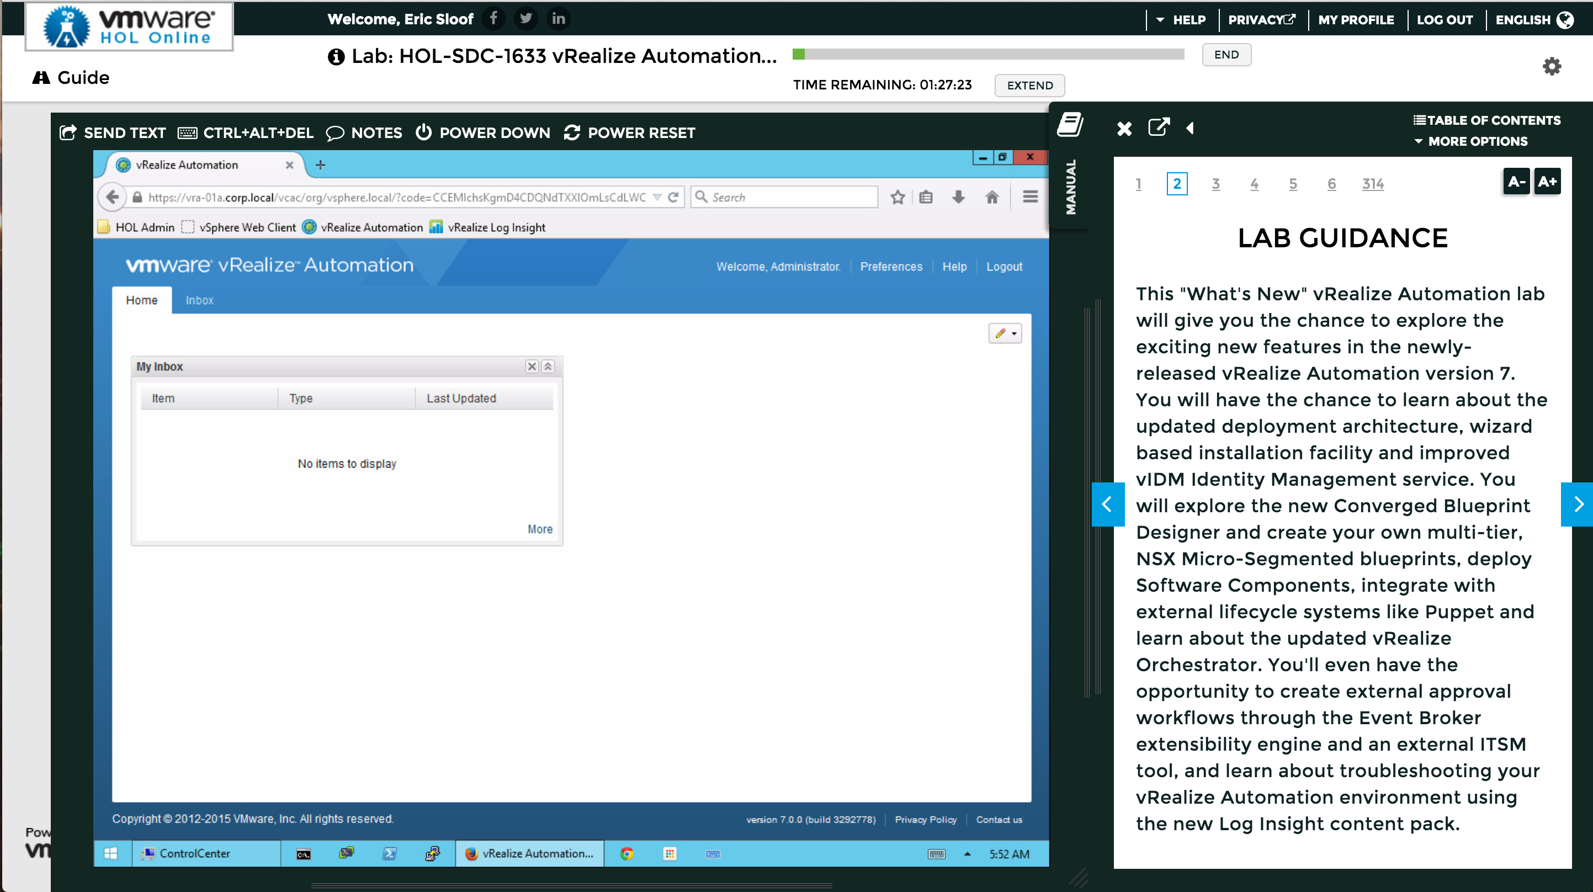Viewport: 1593px width, 892px height.
Task: Go to manual page 4
Action: (1254, 184)
